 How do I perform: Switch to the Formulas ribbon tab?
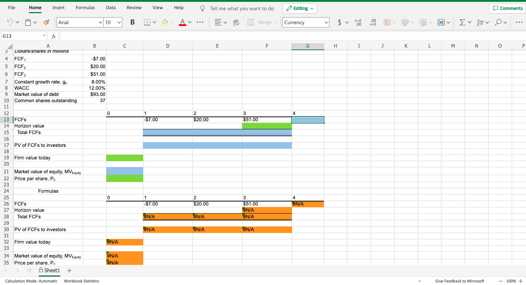85,7
